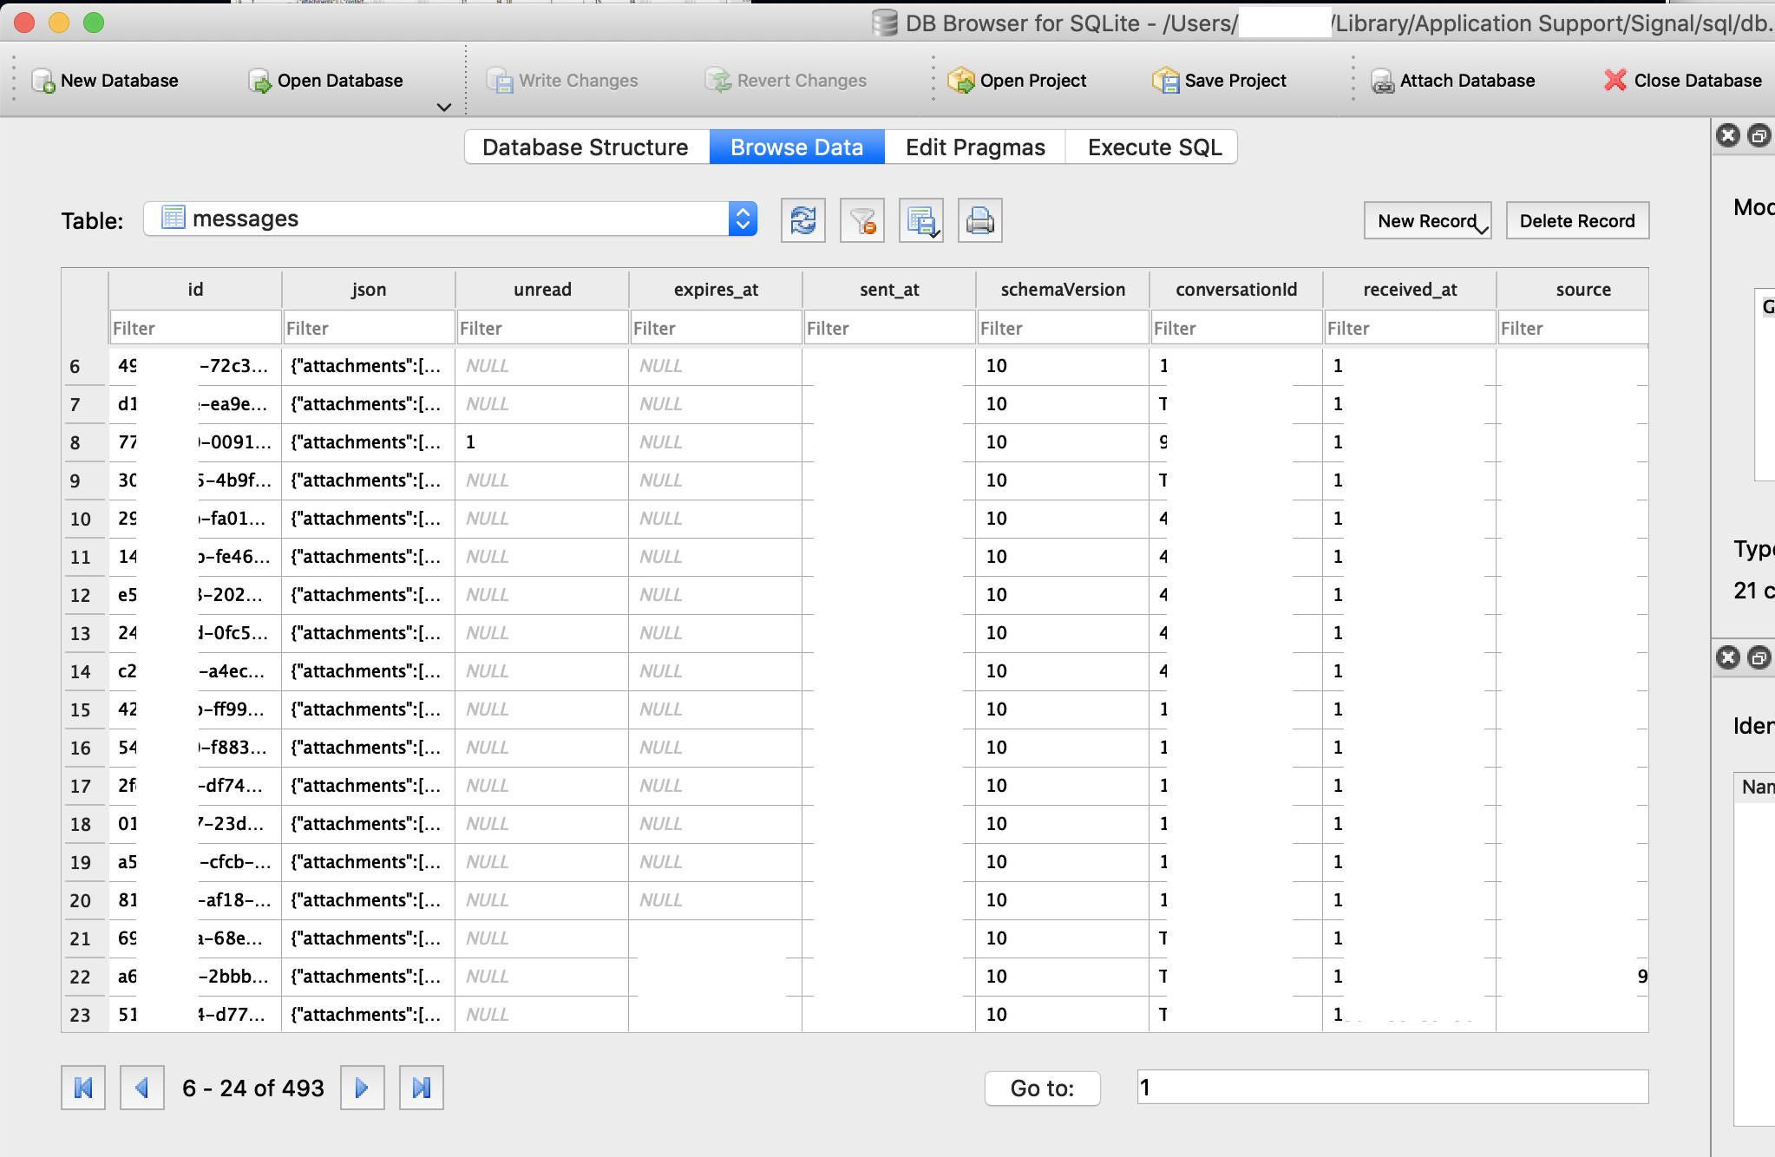
Task: Click the Go to: button
Action: pyautogui.click(x=1043, y=1088)
